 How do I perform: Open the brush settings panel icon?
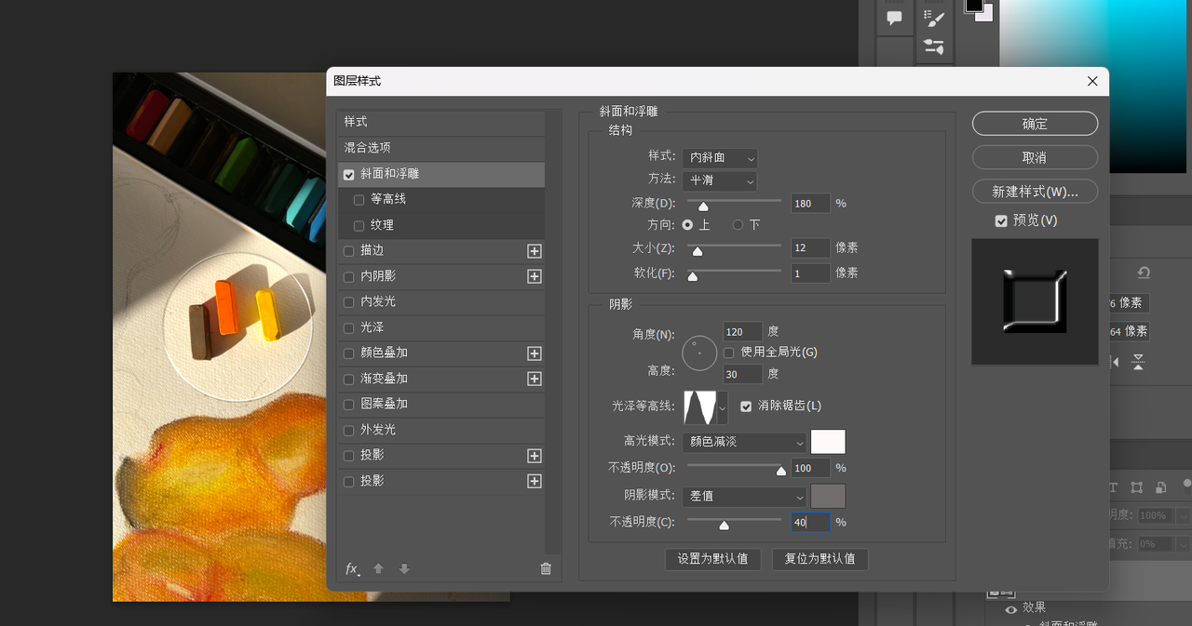(934, 17)
